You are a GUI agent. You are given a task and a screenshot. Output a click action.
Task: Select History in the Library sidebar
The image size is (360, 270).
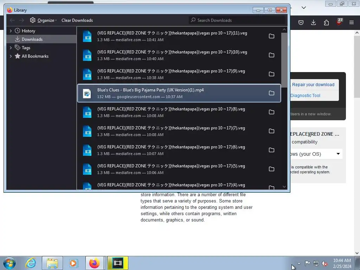pyautogui.click(x=28, y=31)
